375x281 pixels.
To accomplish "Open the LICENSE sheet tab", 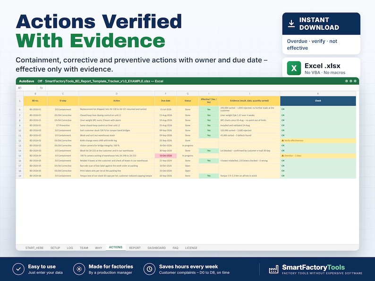I will click(191, 248).
